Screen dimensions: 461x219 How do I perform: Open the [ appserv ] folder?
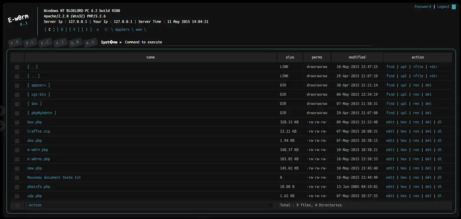click(x=39, y=85)
